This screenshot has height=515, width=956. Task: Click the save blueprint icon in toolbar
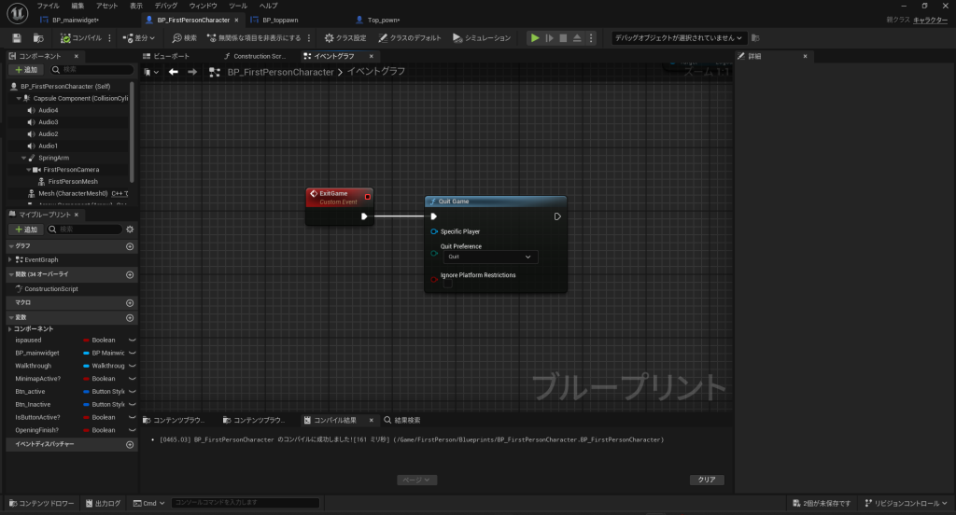point(17,38)
